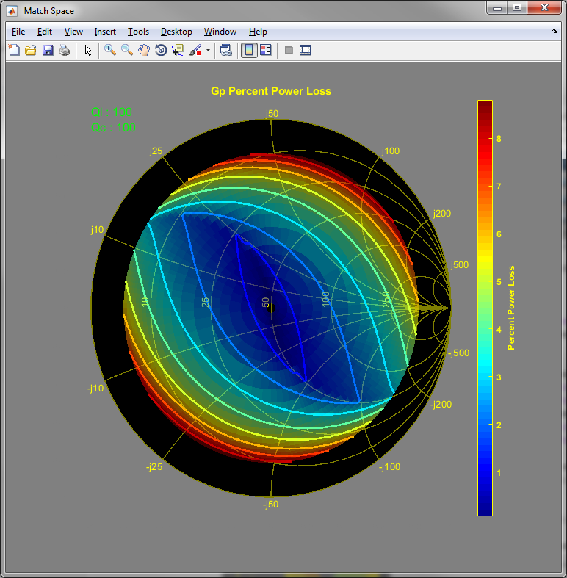Select the Data Cursor tool
This screenshot has height=578, width=567.
[x=178, y=50]
